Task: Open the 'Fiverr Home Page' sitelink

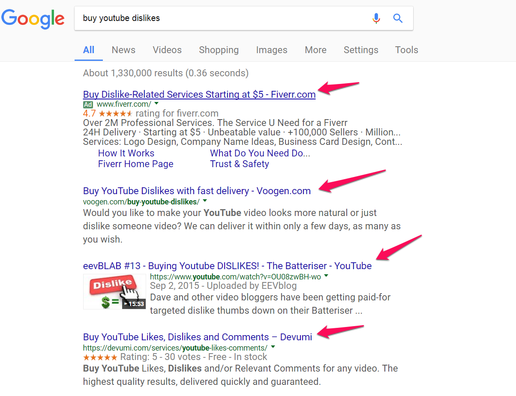Action: tap(136, 164)
